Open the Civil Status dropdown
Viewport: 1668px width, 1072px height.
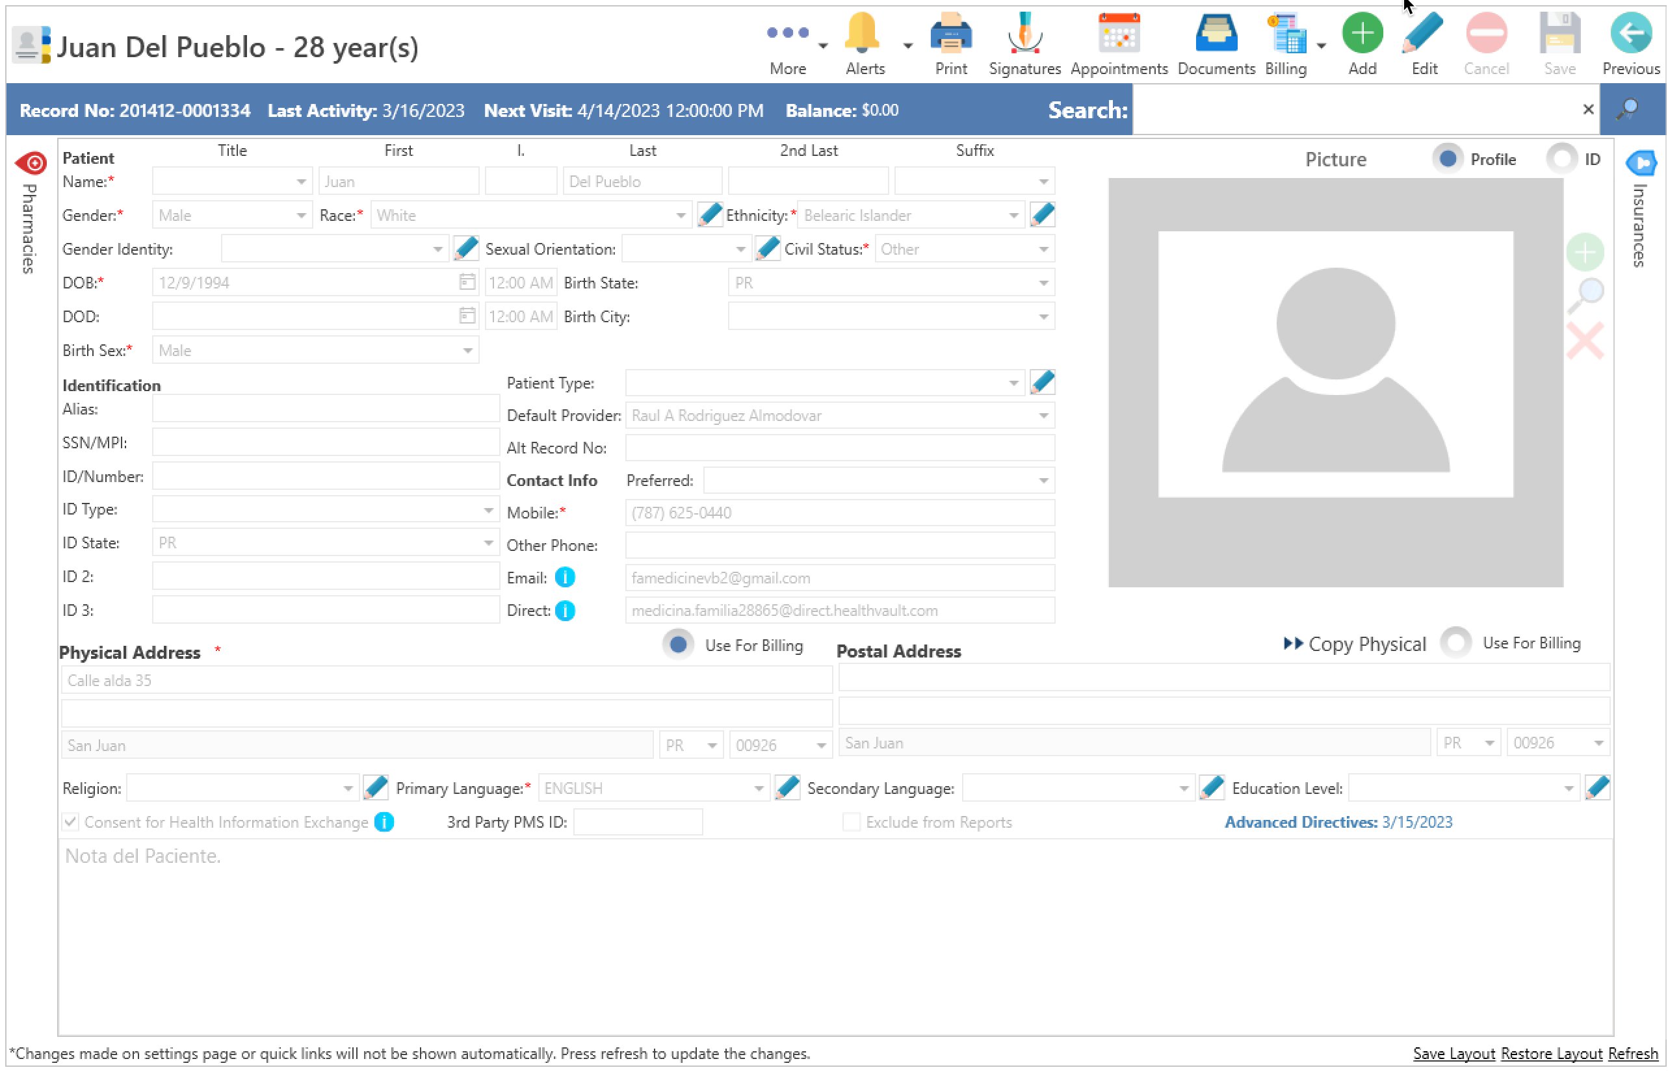[x=1043, y=249]
